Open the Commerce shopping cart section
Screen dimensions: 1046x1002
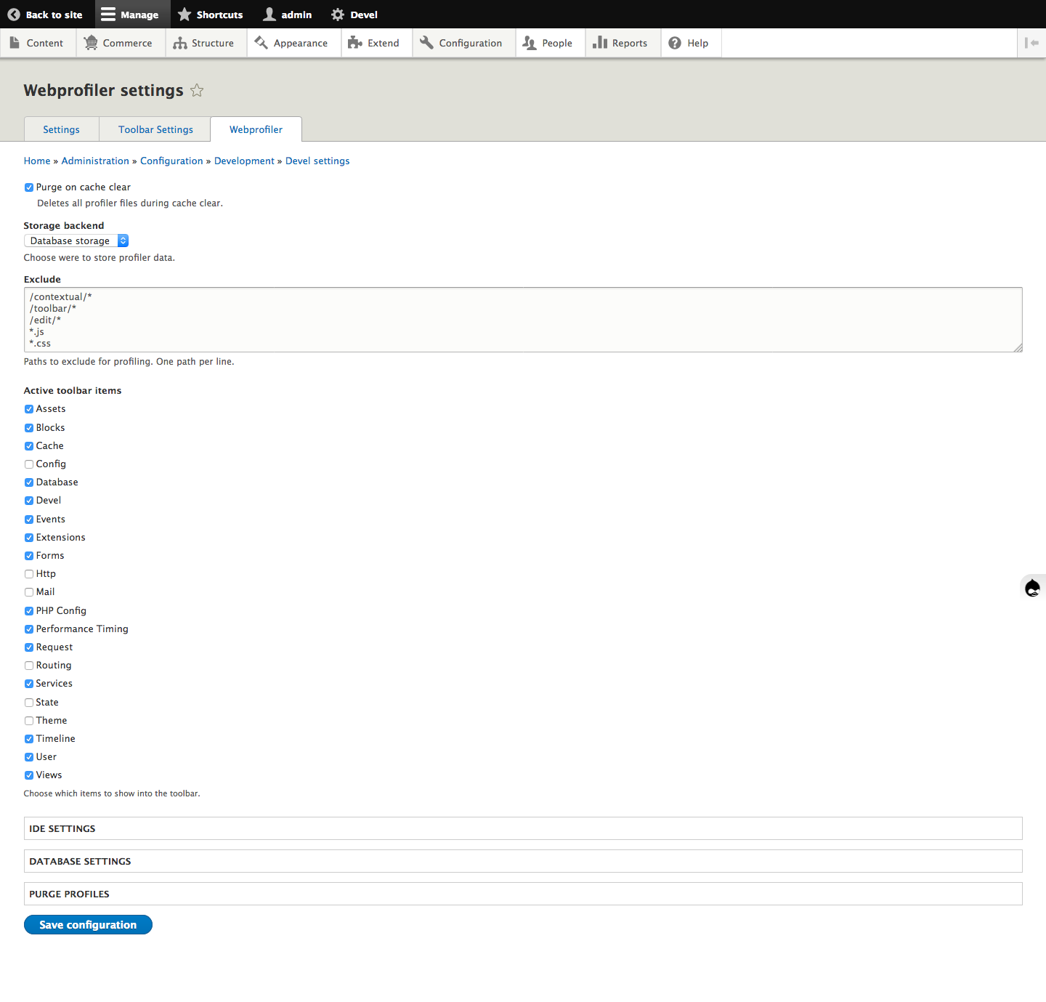click(92, 43)
